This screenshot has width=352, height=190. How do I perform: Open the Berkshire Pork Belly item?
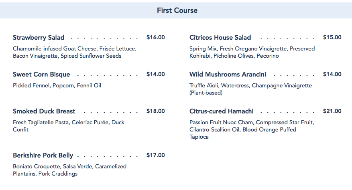pyautogui.click(x=46, y=156)
